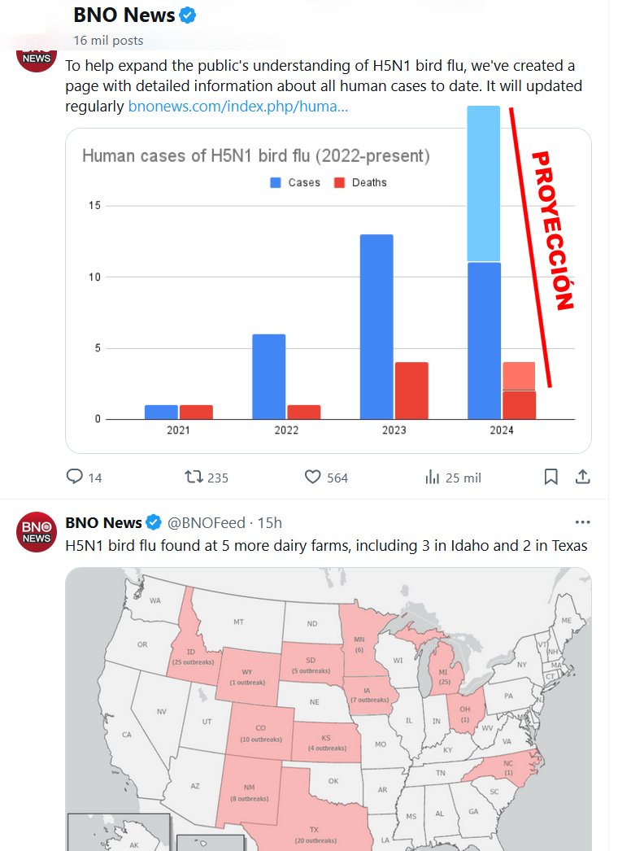Click BNO News avatar on second post
Screen dimensions: 618x851
(x=36, y=533)
